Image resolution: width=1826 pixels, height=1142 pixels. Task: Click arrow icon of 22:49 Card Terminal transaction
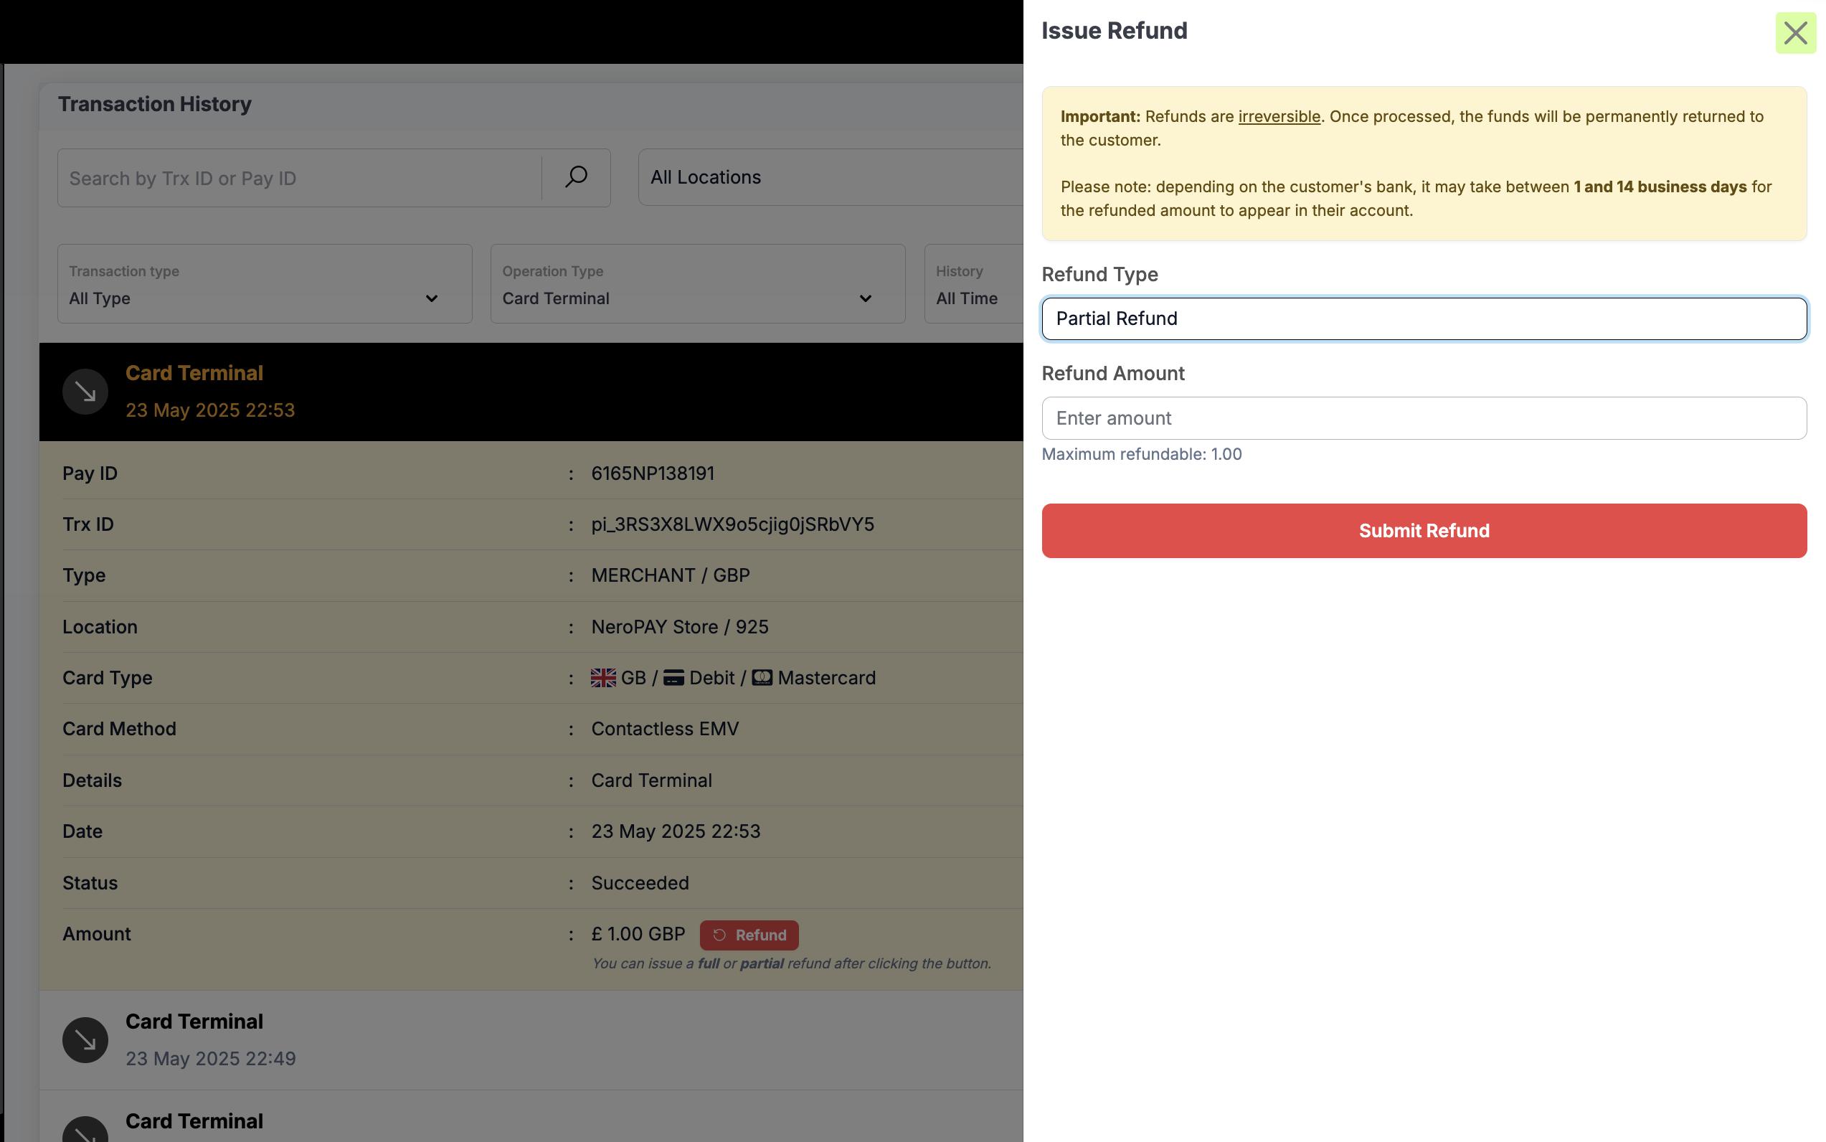coord(85,1040)
